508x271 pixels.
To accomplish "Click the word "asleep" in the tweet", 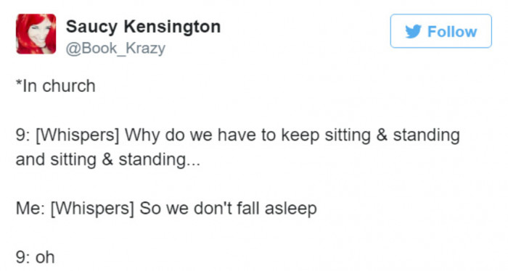I will click(290, 209).
